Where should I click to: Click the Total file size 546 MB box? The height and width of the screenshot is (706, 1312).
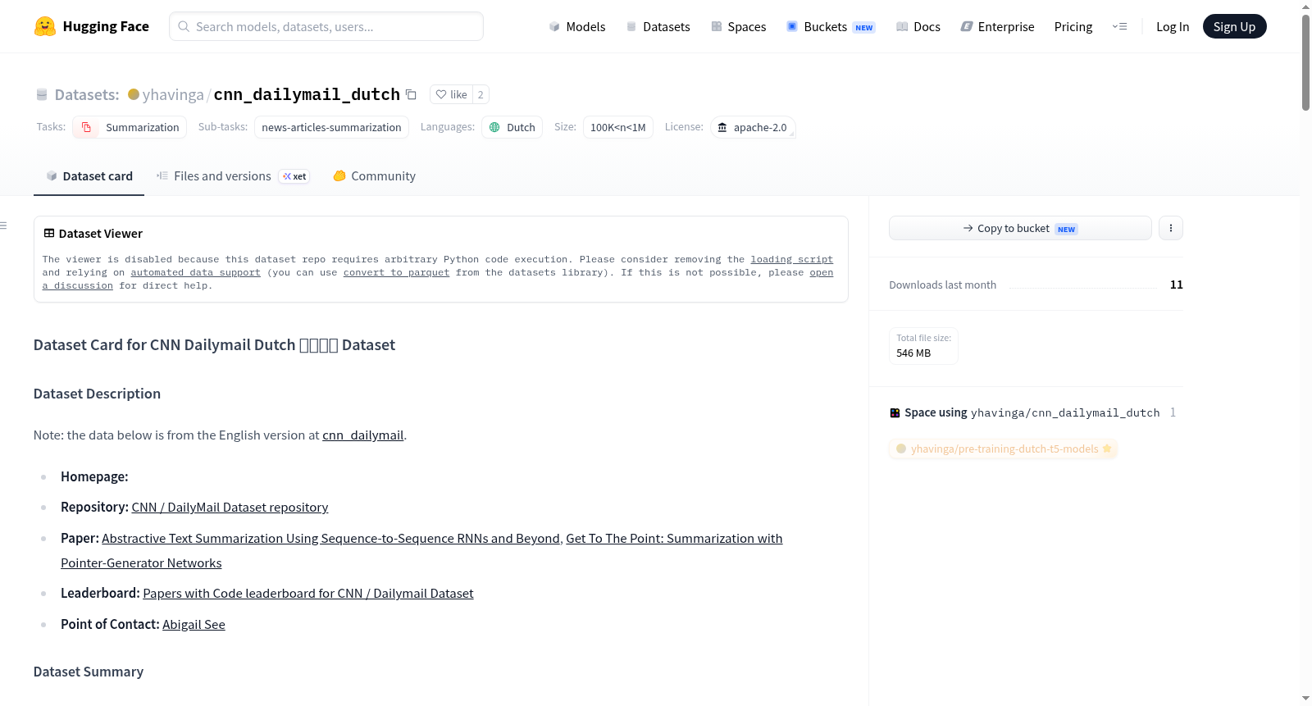pos(923,346)
